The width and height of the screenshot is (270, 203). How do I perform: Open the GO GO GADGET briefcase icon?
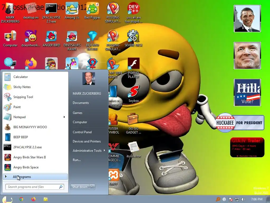(133, 124)
